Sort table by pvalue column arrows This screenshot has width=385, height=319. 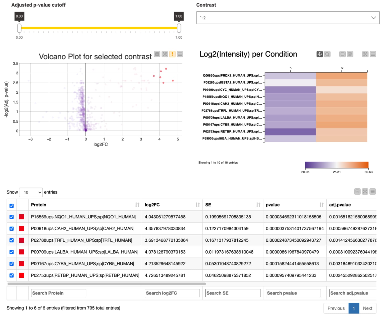pyautogui.click(x=322, y=205)
